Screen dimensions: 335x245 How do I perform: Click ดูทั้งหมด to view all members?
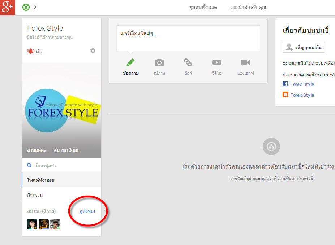click(x=88, y=211)
